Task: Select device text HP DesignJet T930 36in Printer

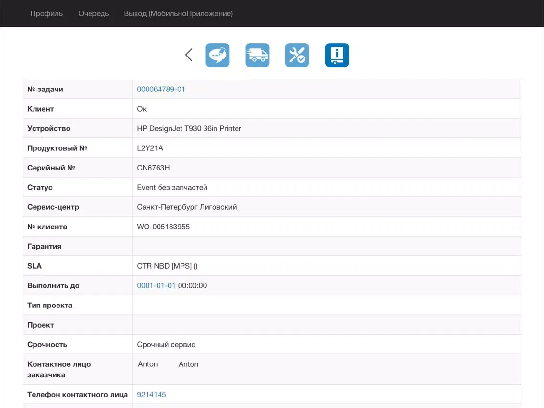Action: point(189,128)
